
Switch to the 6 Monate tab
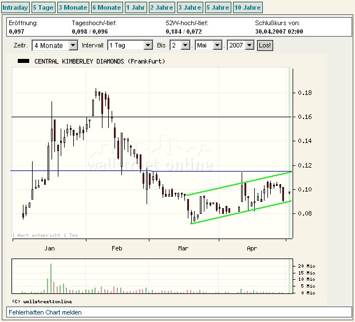pyautogui.click(x=107, y=7)
